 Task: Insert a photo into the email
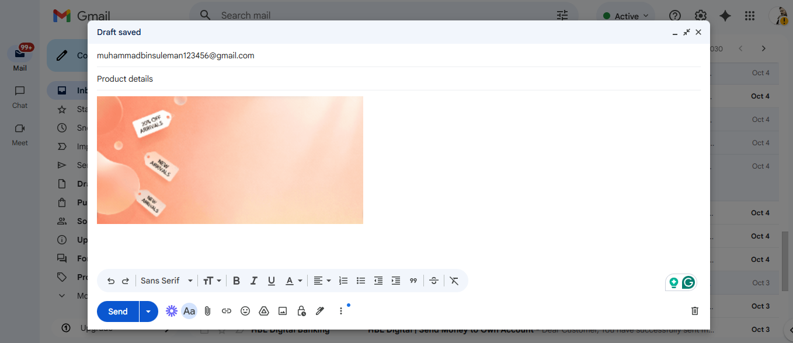pos(283,311)
